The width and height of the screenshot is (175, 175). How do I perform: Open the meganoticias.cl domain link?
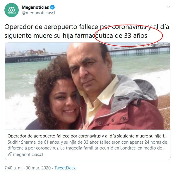28,154
